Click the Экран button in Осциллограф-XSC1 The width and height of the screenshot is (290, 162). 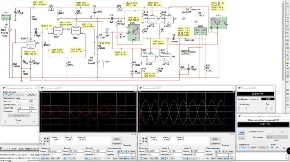pos(116,139)
